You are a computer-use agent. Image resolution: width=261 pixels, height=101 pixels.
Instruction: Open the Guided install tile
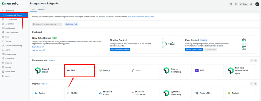tap(48, 71)
